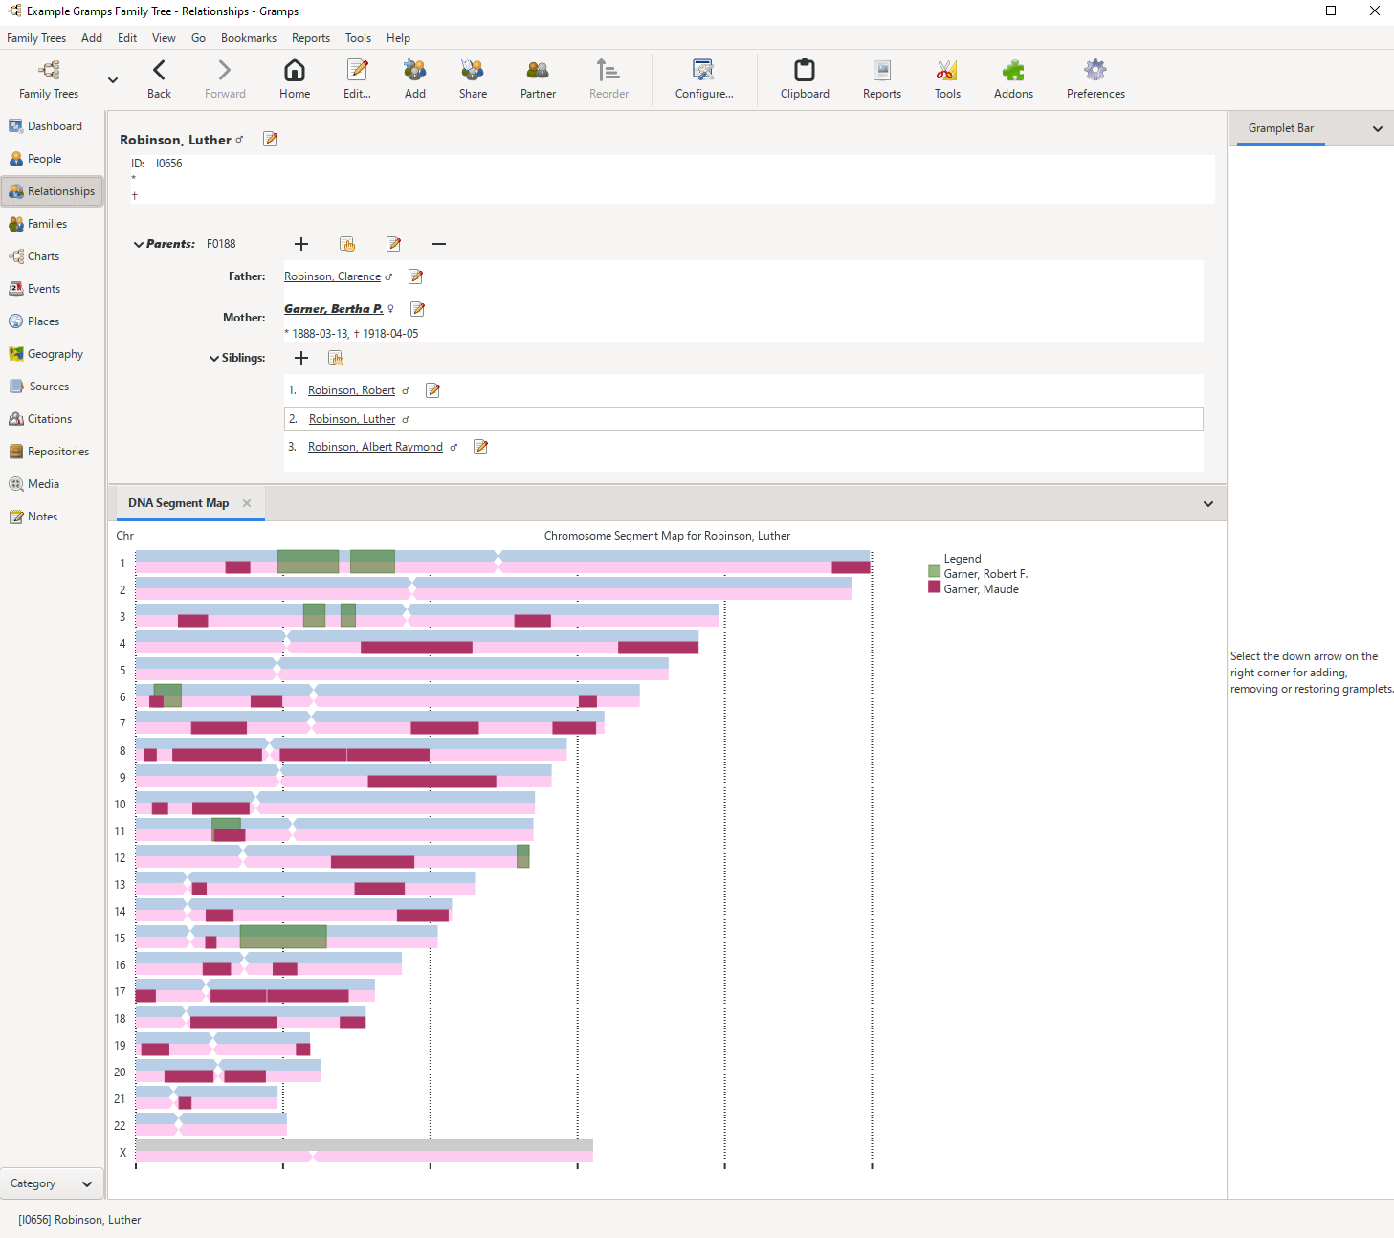Expand the Family Trees dropdown arrow
This screenshot has height=1238, width=1394.
tap(113, 80)
